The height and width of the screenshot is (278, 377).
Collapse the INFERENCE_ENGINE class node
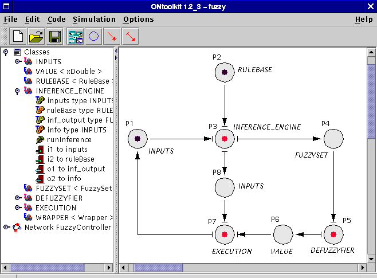(17, 91)
